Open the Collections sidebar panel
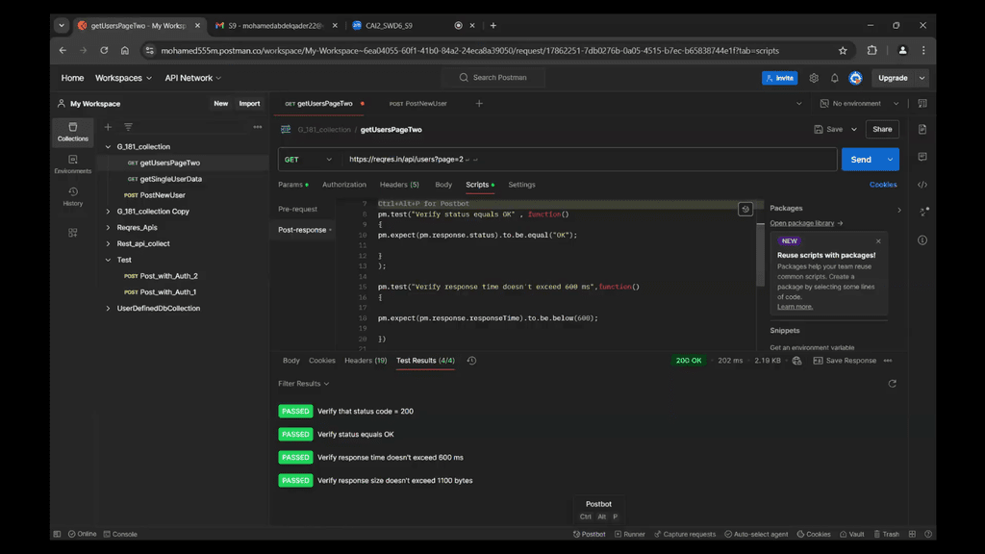The height and width of the screenshot is (554, 985). [73, 132]
